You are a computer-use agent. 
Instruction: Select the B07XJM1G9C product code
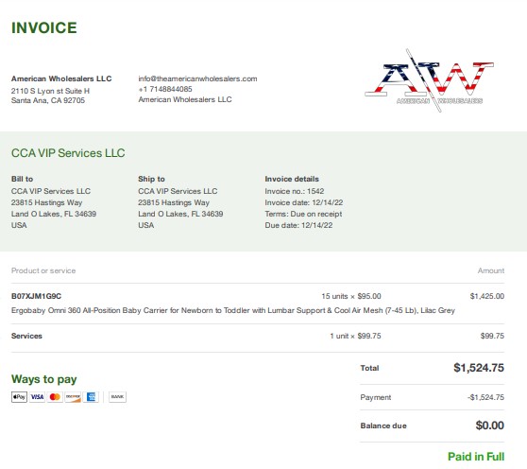click(36, 296)
